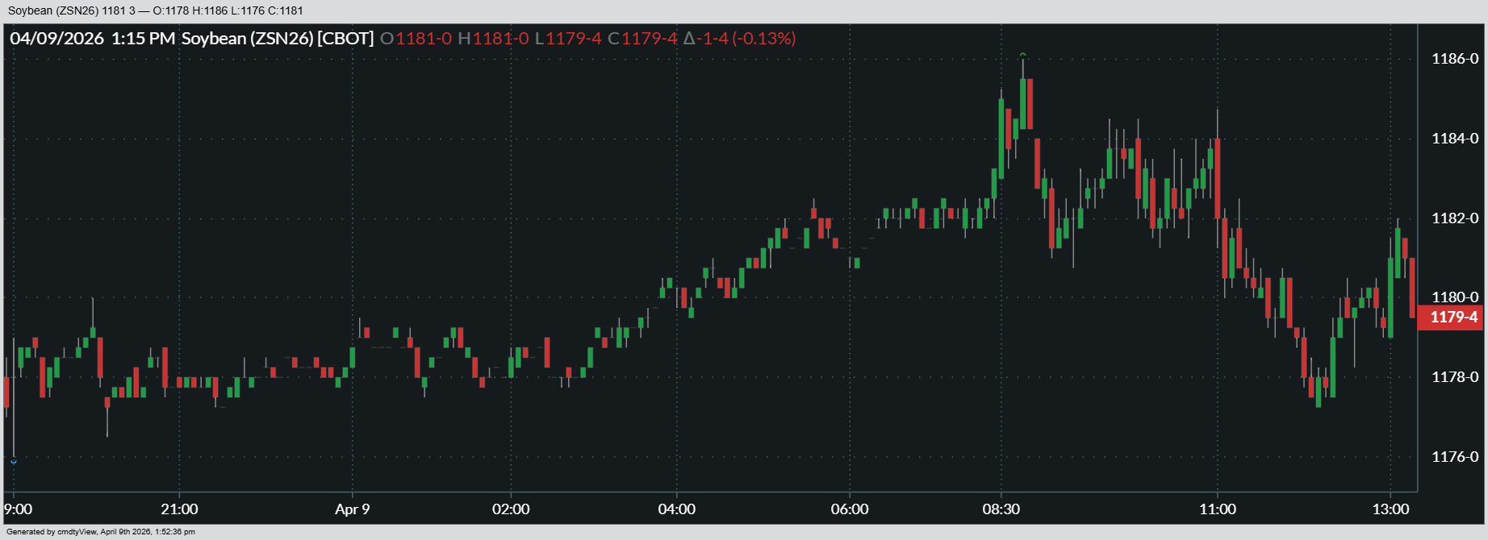Select the 1178-0 price axis label
The height and width of the screenshot is (540, 1488).
click(x=1455, y=377)
